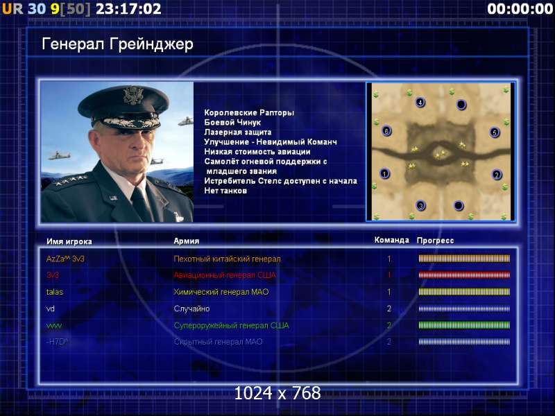
Task: Click army "Химический генерал МАО"
Action: point(221,292)
